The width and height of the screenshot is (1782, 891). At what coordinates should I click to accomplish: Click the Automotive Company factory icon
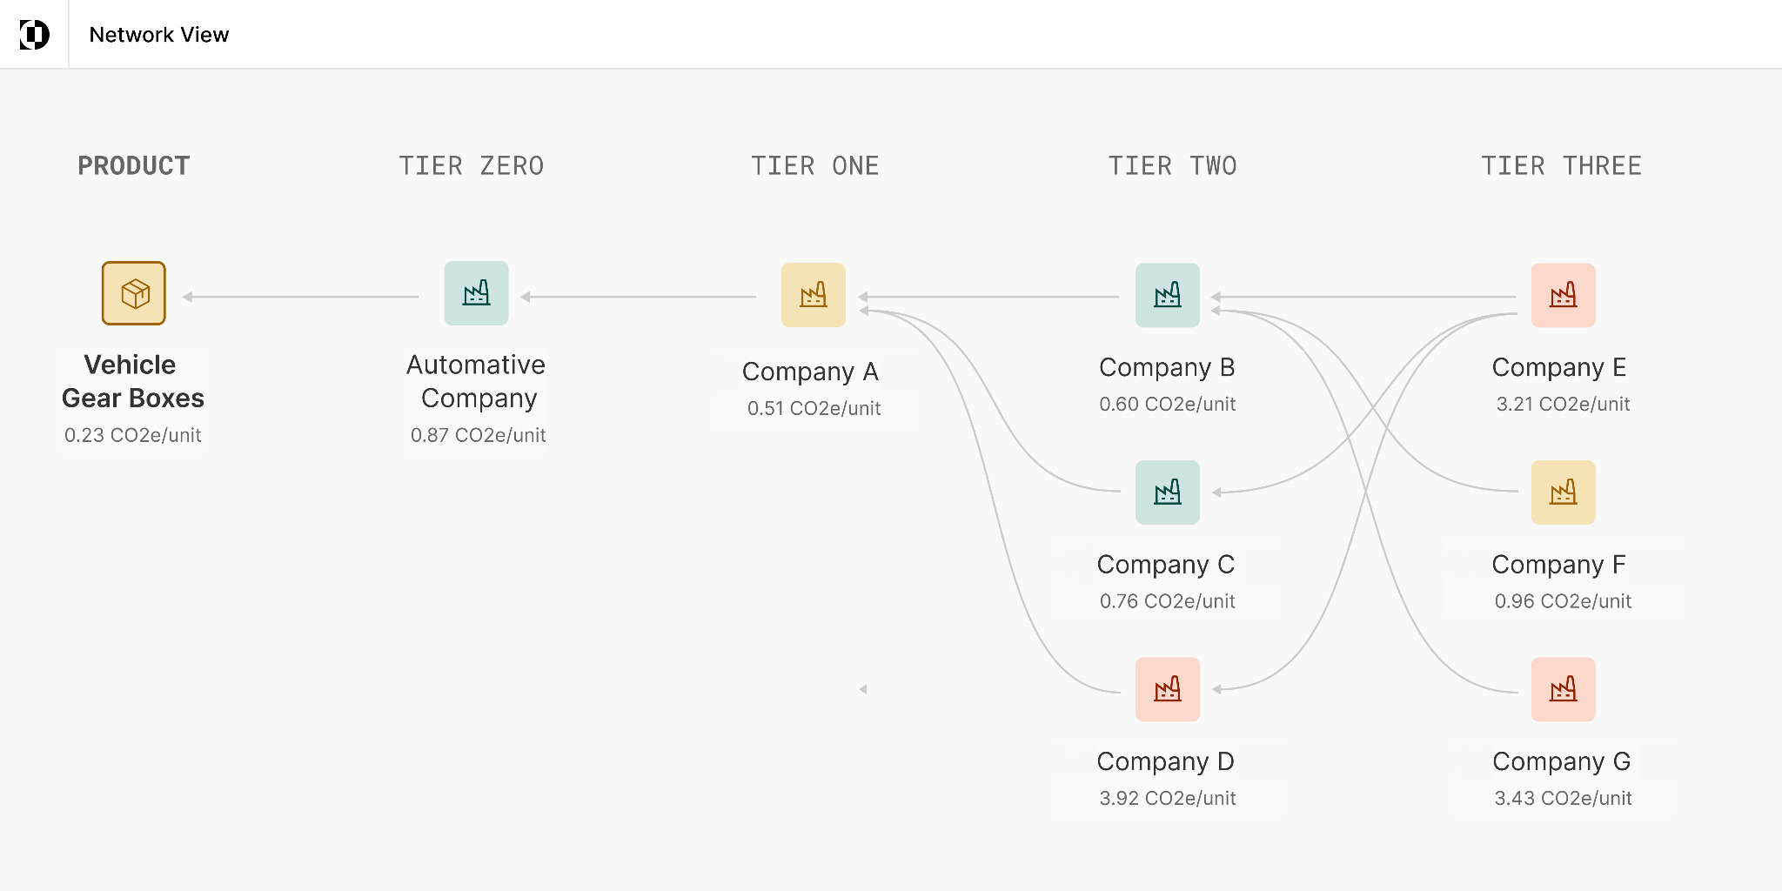[x=476, y=293]
